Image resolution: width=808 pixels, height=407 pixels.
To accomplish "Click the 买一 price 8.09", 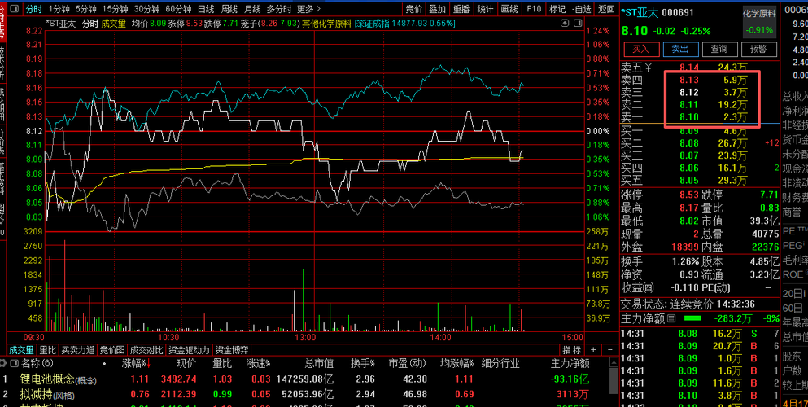I will [689, 131].
